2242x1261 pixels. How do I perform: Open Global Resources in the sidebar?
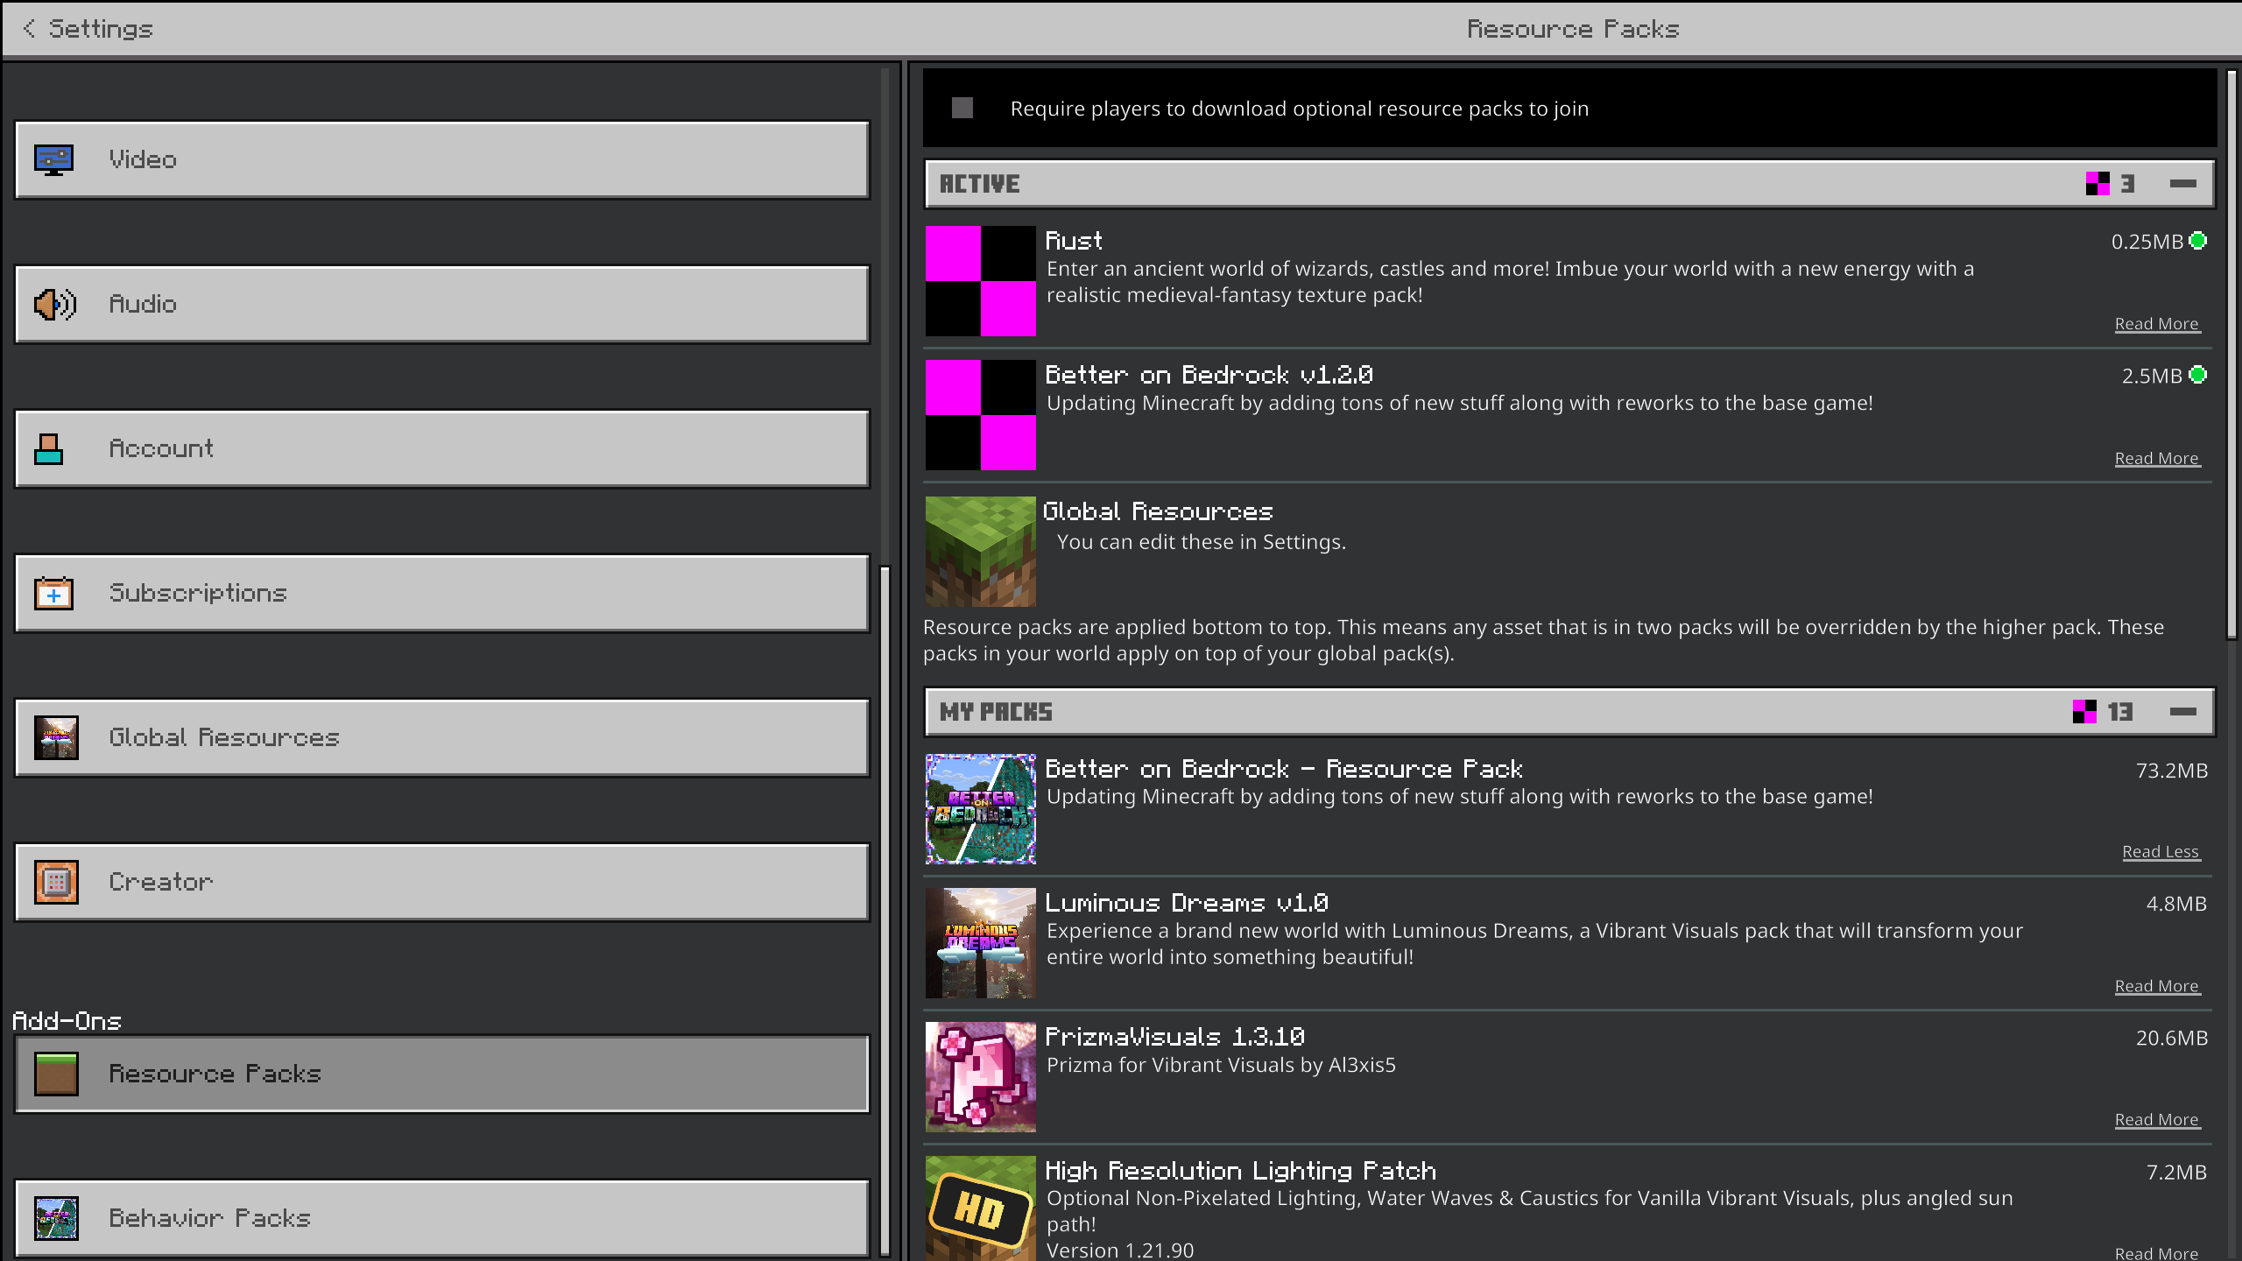click(x=441, y=737)
